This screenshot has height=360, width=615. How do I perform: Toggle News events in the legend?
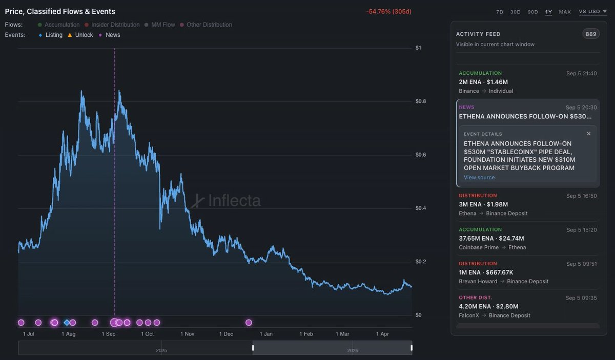(109, 35)
